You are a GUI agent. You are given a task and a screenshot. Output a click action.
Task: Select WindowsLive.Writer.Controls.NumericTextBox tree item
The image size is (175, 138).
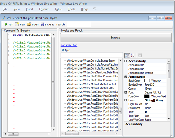[x=92, y=68]
